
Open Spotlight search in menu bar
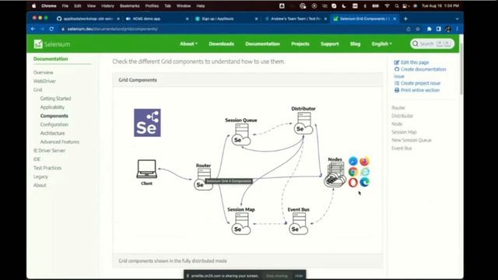(396, 5)
